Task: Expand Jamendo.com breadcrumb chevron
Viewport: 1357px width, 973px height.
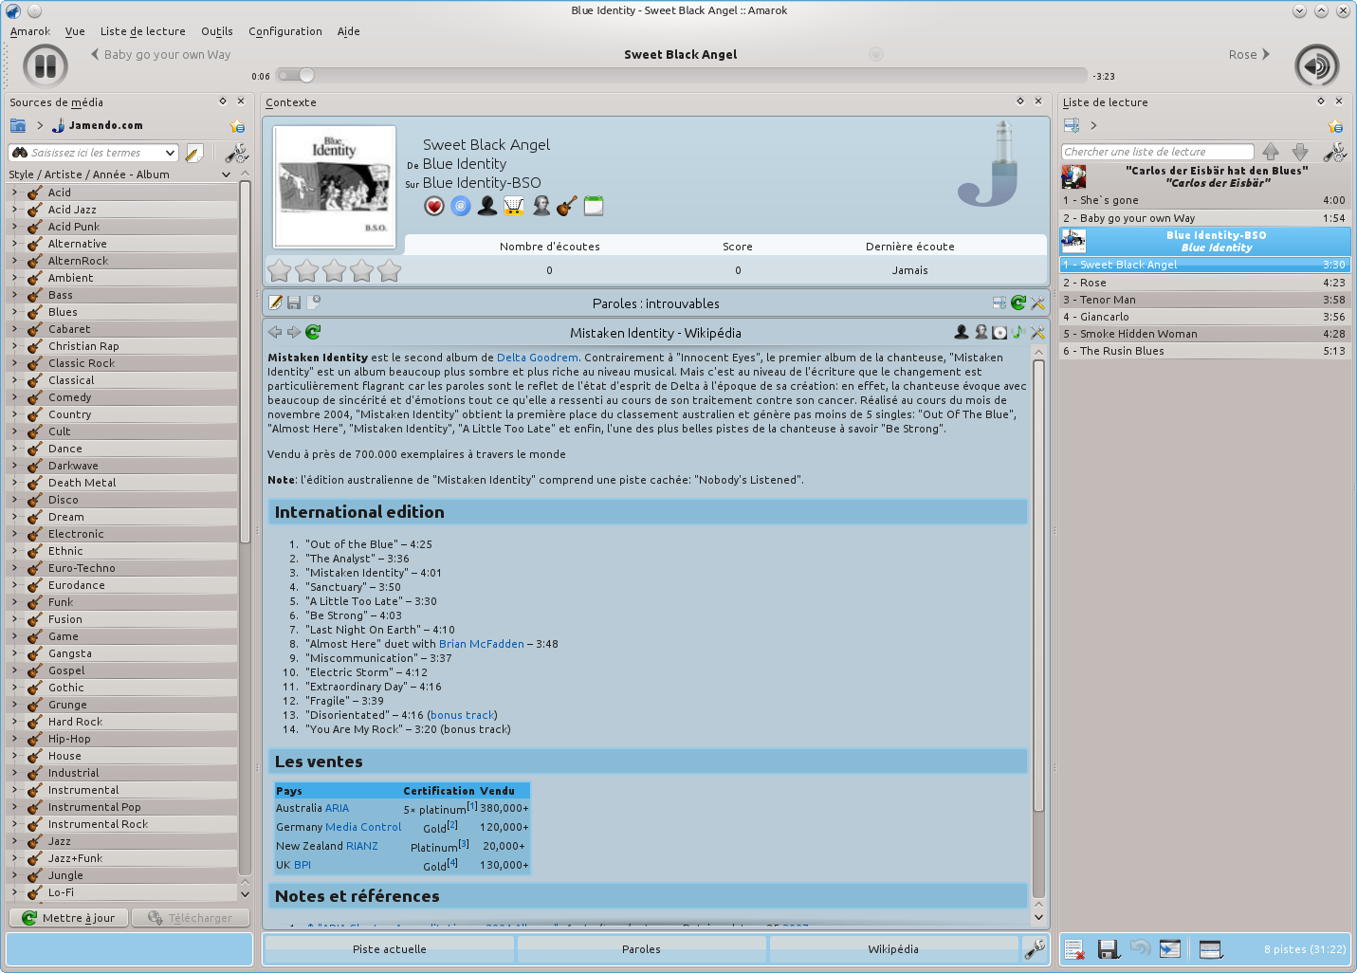Action: (x=40, y=125)
